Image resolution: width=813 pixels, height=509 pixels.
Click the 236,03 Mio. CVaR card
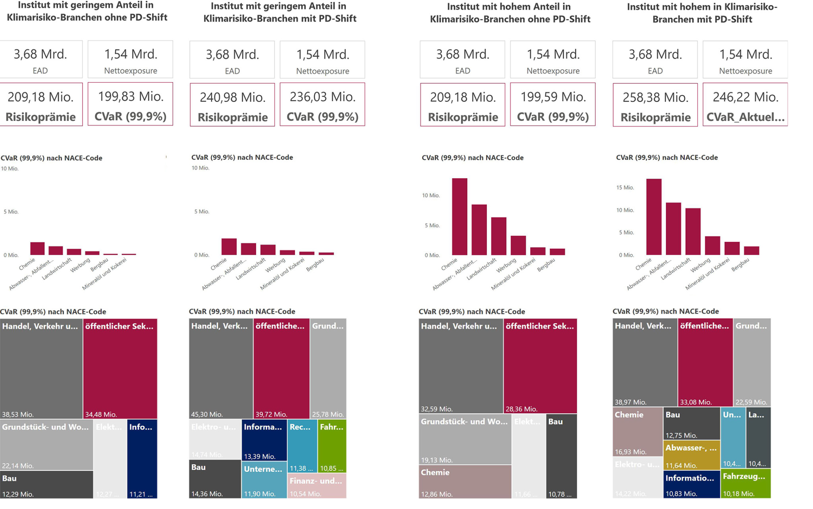[x=322, y=105]
